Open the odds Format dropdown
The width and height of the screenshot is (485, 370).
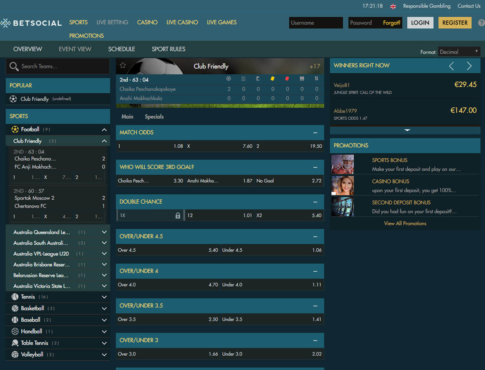click(459, 52)
